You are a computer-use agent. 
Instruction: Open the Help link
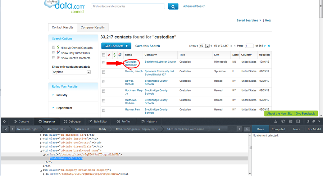[x=268, y=20]
